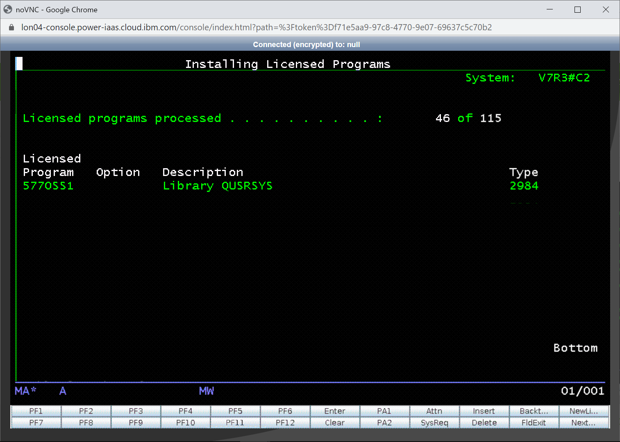The height and width of the screenshot is (442, 620).
Task: Click the 'Bottom' indicator text
Action: coord(575,348)
